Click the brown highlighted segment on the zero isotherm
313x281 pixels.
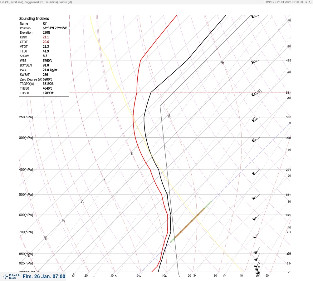(x=190, y=223)
